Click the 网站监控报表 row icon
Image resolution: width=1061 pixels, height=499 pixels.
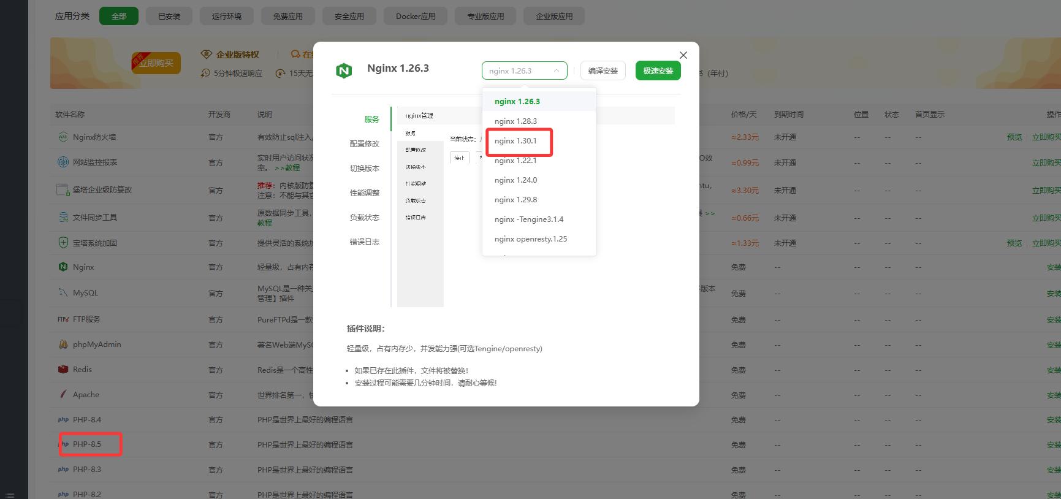coord(63,162)
